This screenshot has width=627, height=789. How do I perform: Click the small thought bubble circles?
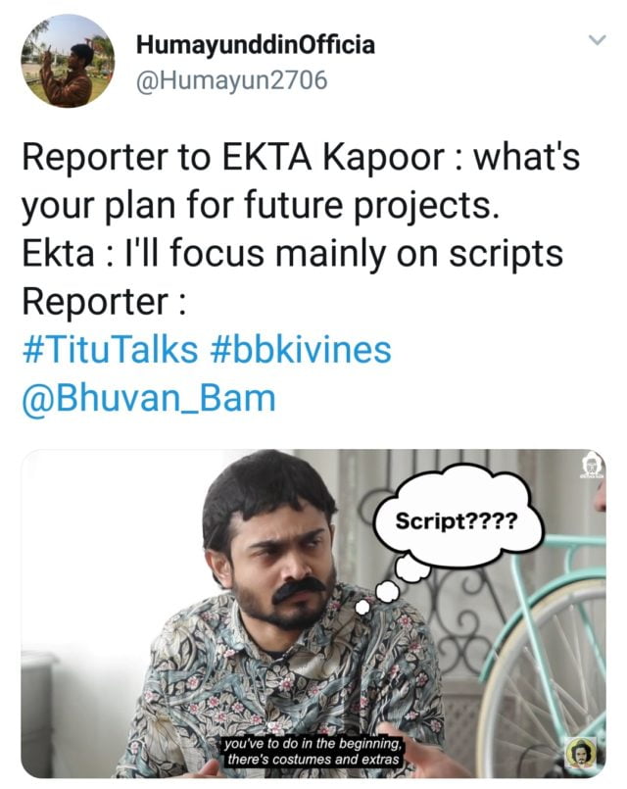point(383,593)
